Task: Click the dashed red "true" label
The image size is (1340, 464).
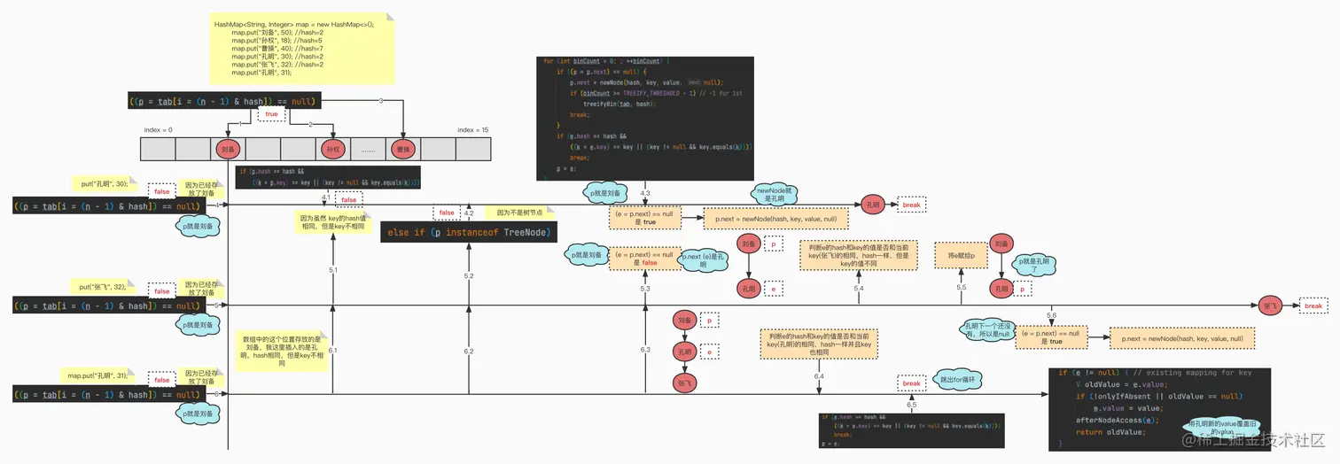Action: pos(271,114)
